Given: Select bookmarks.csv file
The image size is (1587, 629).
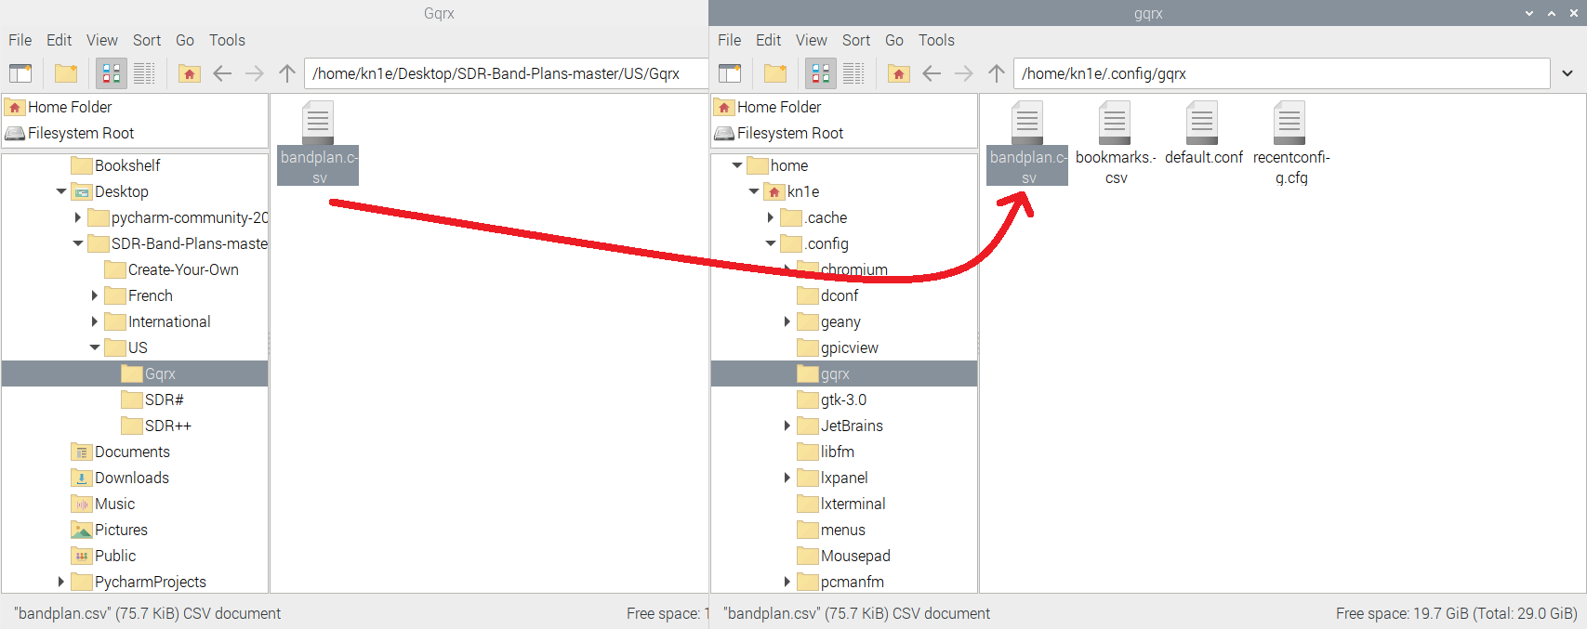Looking at the screenshot, I should point(1115,143).
